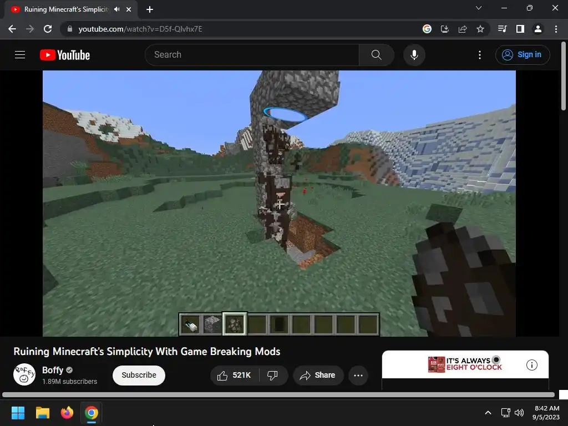Viewport: 568px width, 426px height.
Task: Go forward in browser history
Action: [x=30, y=29]
